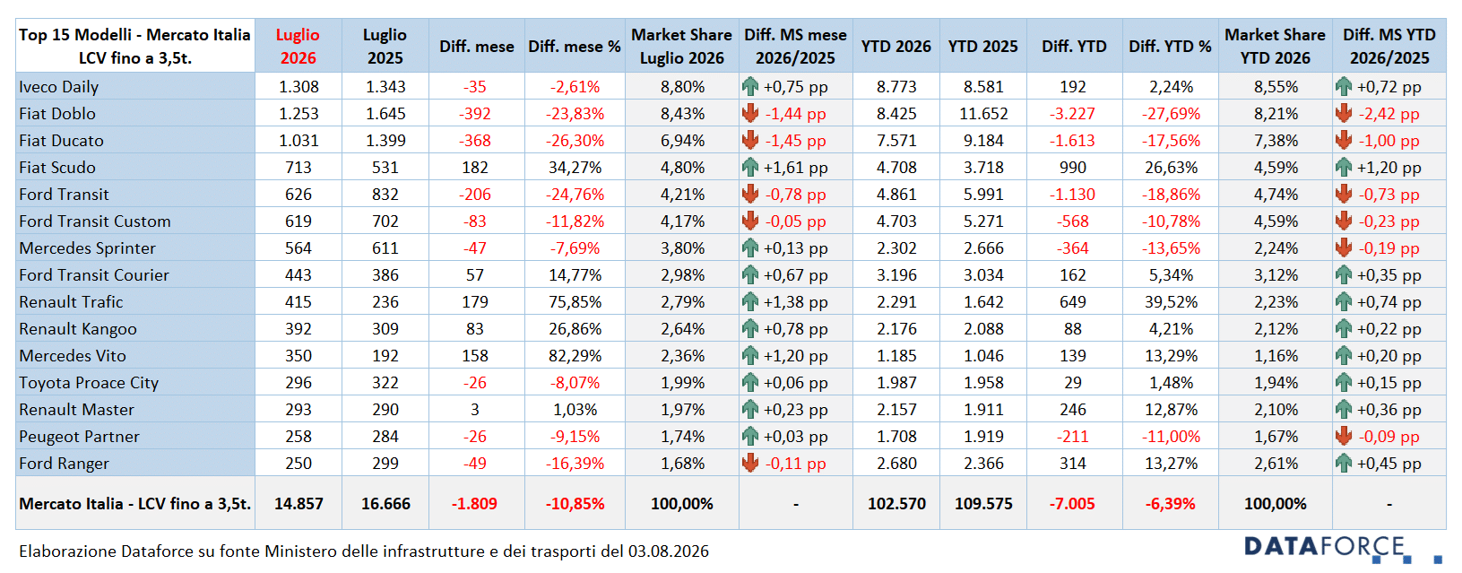
Task: Click red down arrow beside Fiat Doblo -1,44 pp
Action: coord(750,114)
